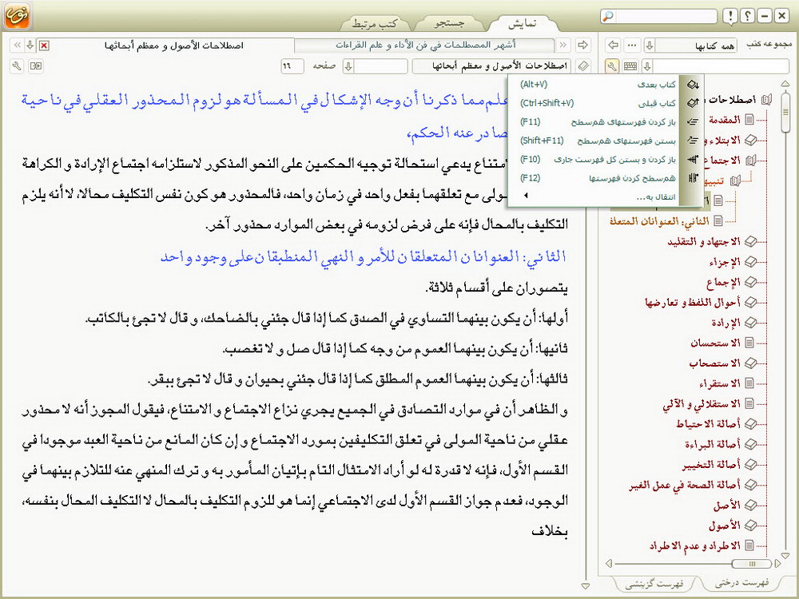Viewport: 799px width, 599px height.
Task: Collapse the الاجتماع tree node open-book icon
Action: pos(750,161)
